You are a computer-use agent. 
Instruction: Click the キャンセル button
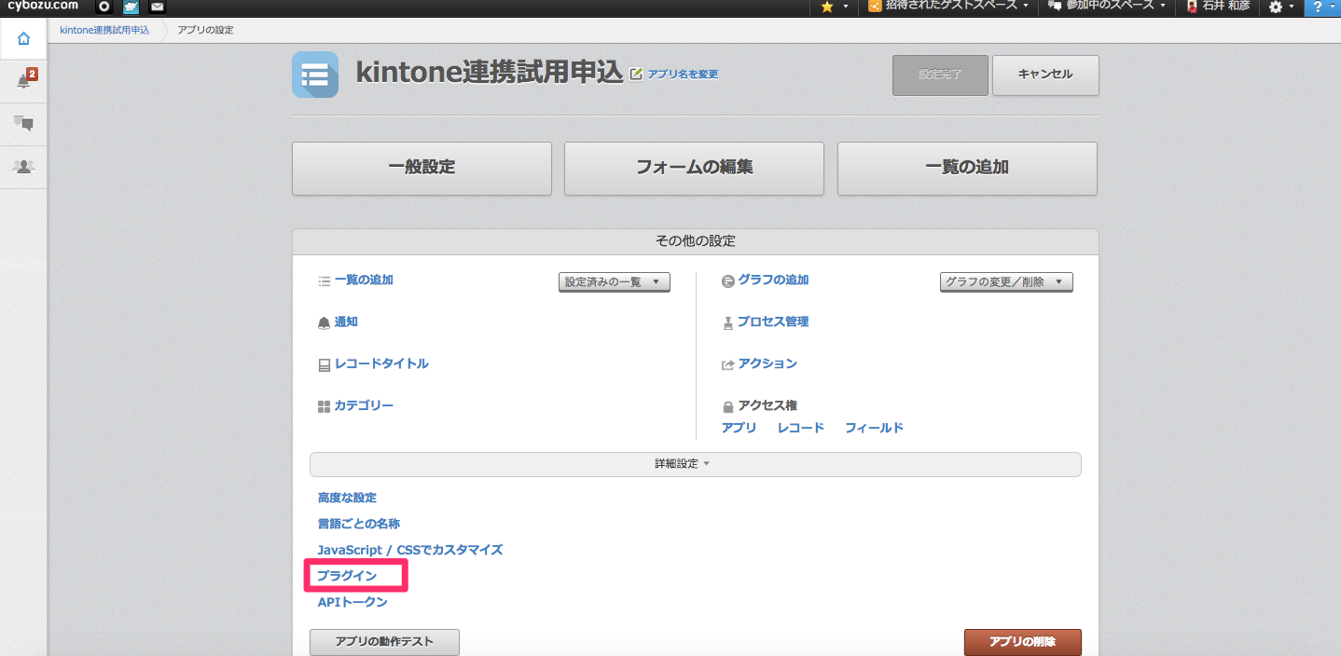pos(1044,75)
